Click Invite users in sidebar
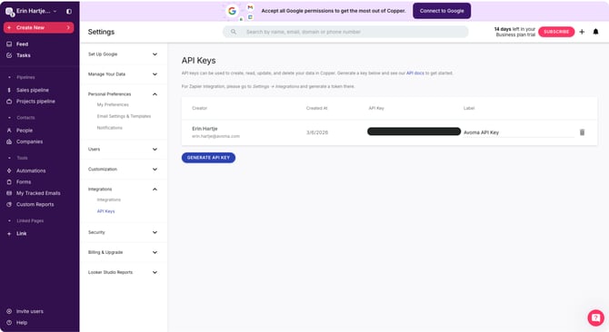The width and height of the screenshot is (609, 332). [29, 311]
